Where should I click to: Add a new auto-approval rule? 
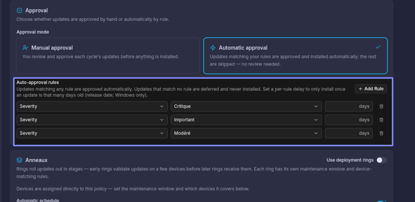pos(371,89)
